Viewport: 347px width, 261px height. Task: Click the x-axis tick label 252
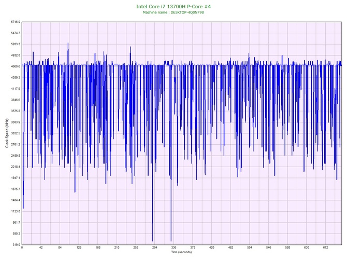pos(136,248)
